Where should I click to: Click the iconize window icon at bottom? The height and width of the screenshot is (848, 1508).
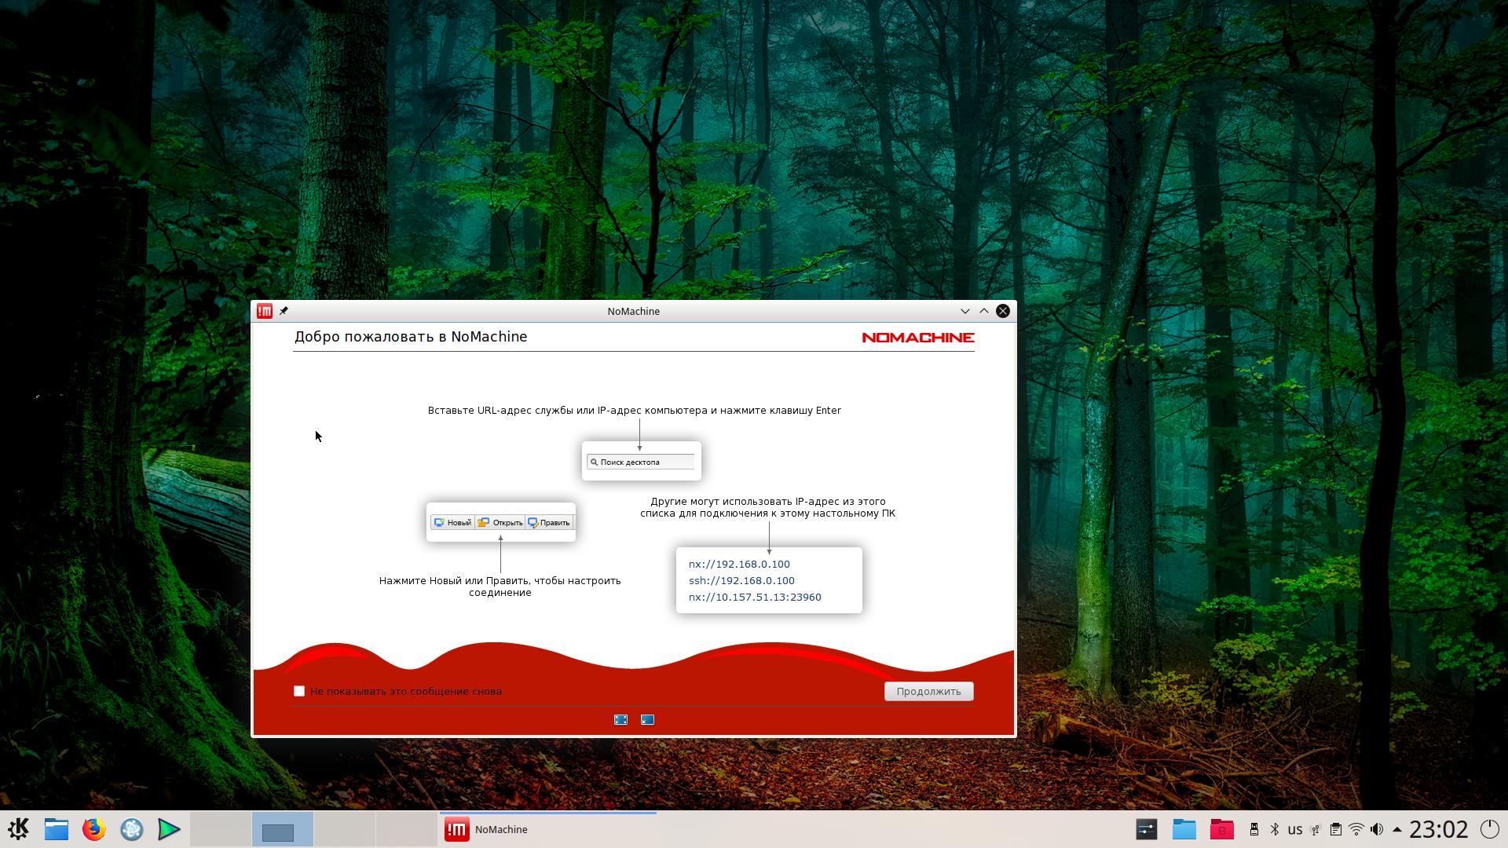pos(647,719)
